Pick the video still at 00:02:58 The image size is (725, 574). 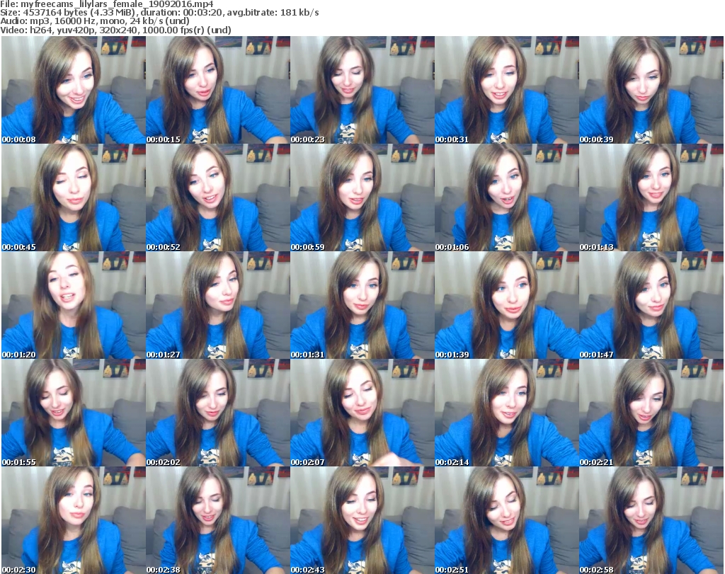point(651,520)
